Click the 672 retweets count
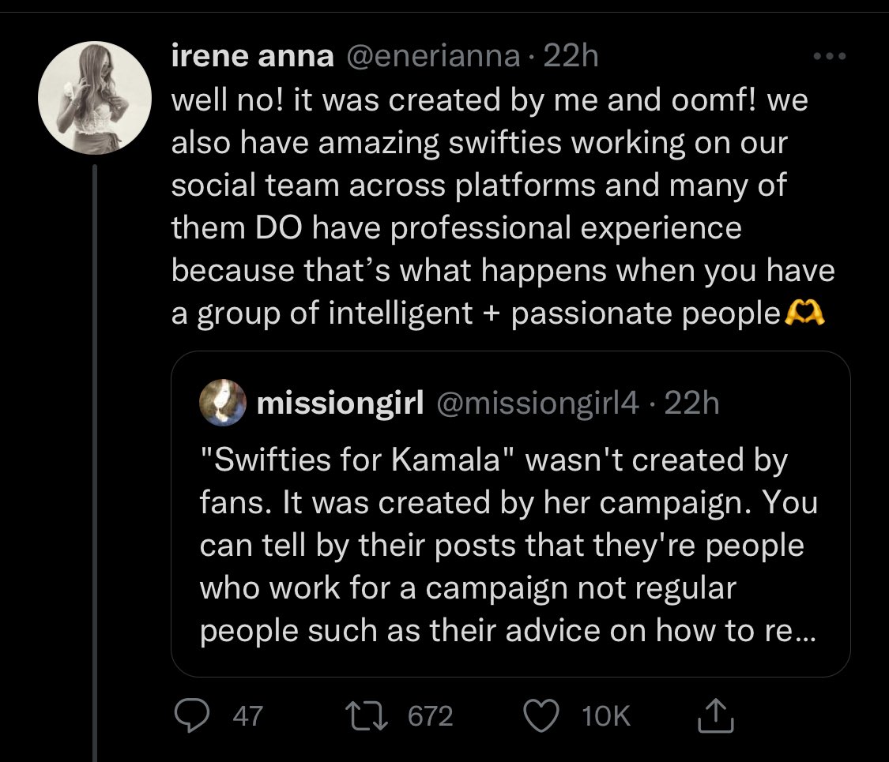This screenshot has height=762, width=889. pyautogui.click(x=430, y=716)
